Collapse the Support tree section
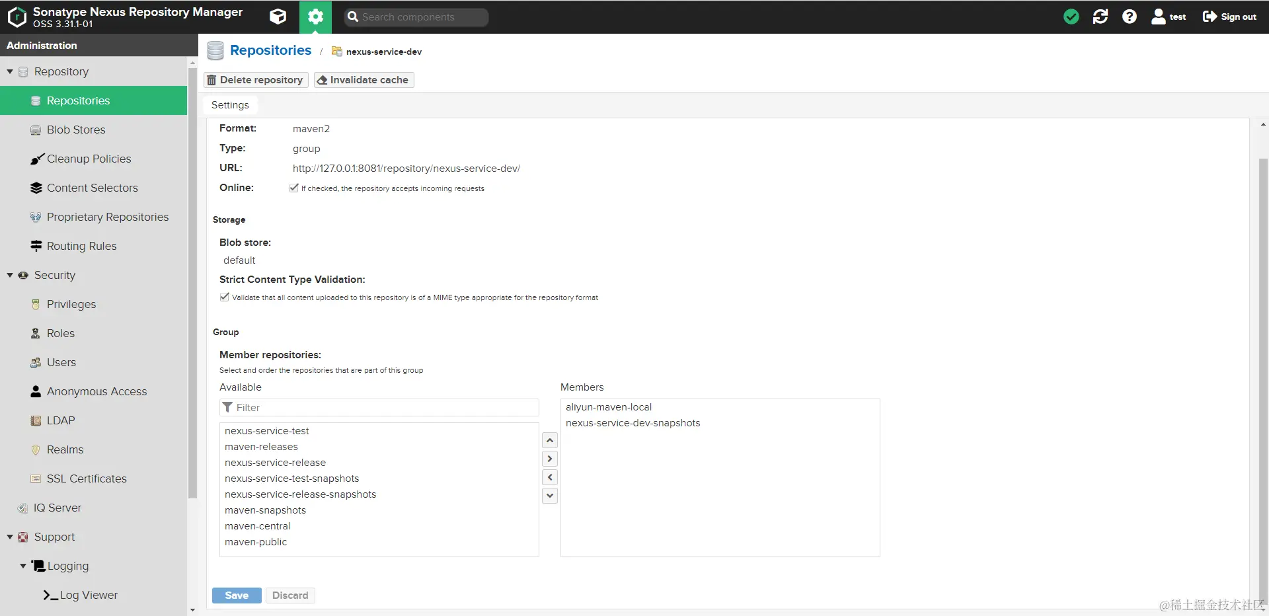 coord(10,537)
